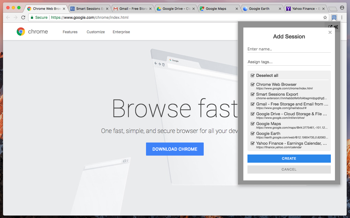
Task: Click the Add Session heading
Action: tap(289, 37)
